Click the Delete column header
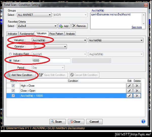 [137, 81]
